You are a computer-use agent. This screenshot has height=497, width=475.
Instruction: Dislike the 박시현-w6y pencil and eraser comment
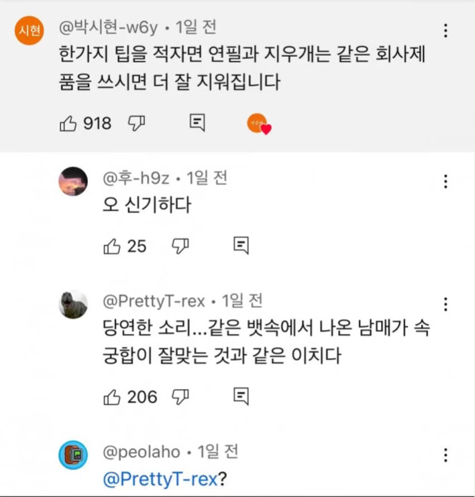click(137, 123)
